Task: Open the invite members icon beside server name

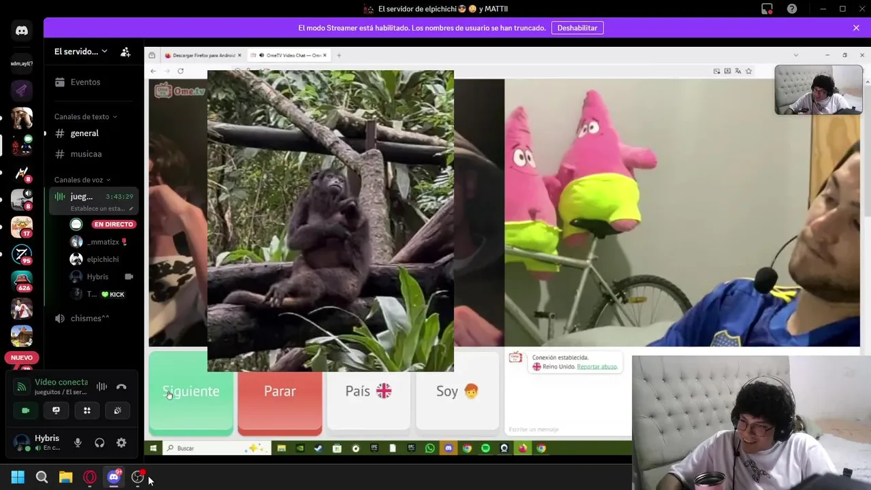Action: 125,52
